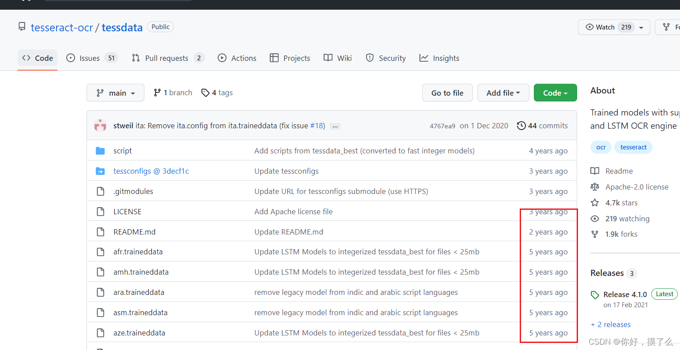Image resolution: width=680 pixels, height=350 pixels.
Task: Open 'Update tessconfigs' commit message
Action: coord(287,171)
